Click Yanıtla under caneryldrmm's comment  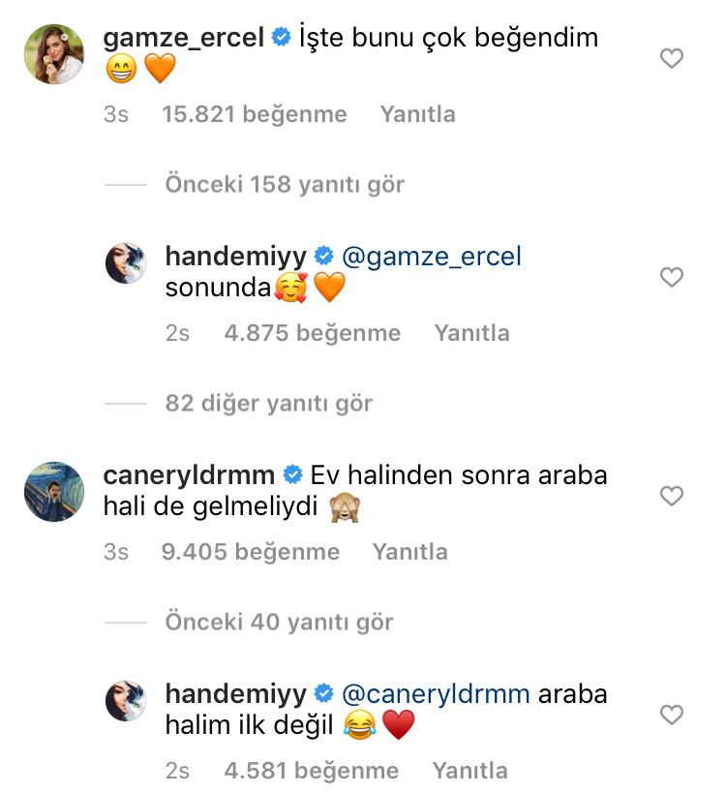coord(410,552)
